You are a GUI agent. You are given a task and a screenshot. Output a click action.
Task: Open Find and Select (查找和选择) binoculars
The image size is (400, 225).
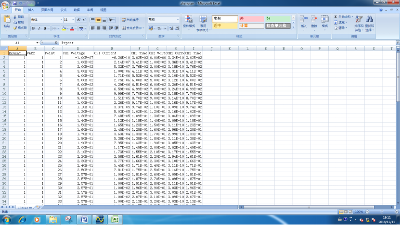click(x=369, y=23)
